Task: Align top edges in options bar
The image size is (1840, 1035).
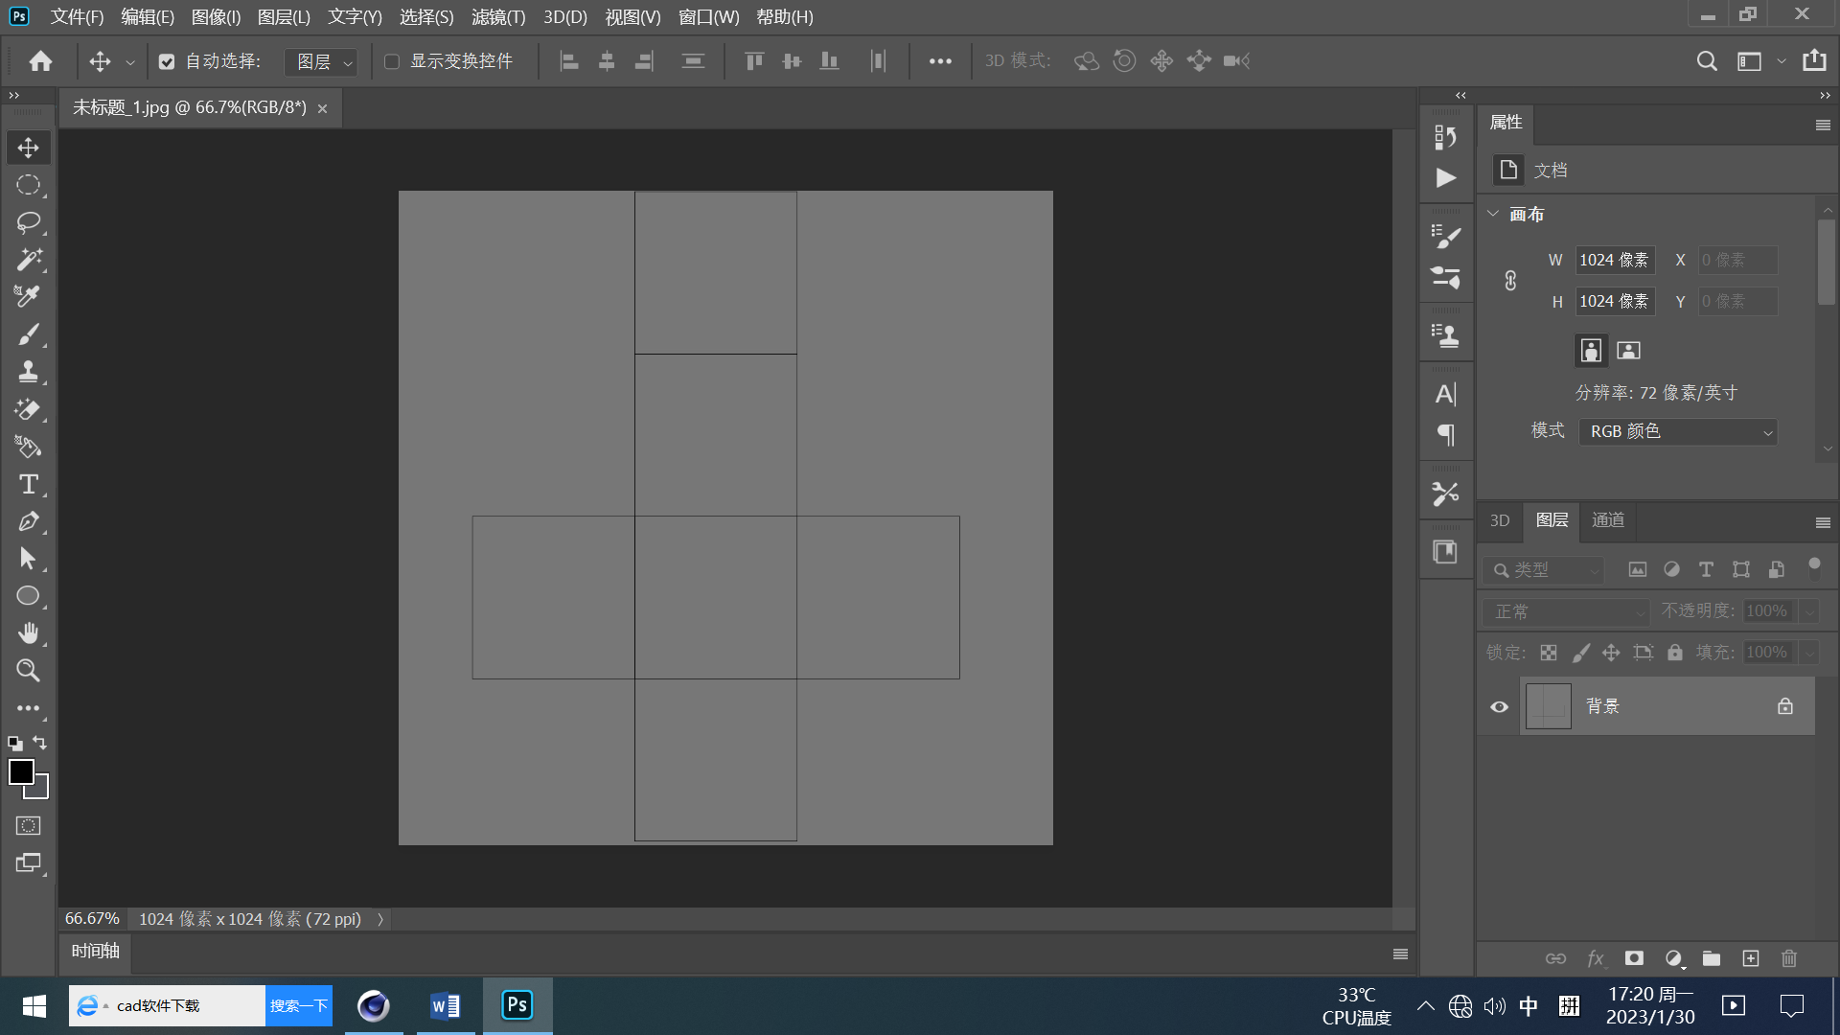Action: 754,61
